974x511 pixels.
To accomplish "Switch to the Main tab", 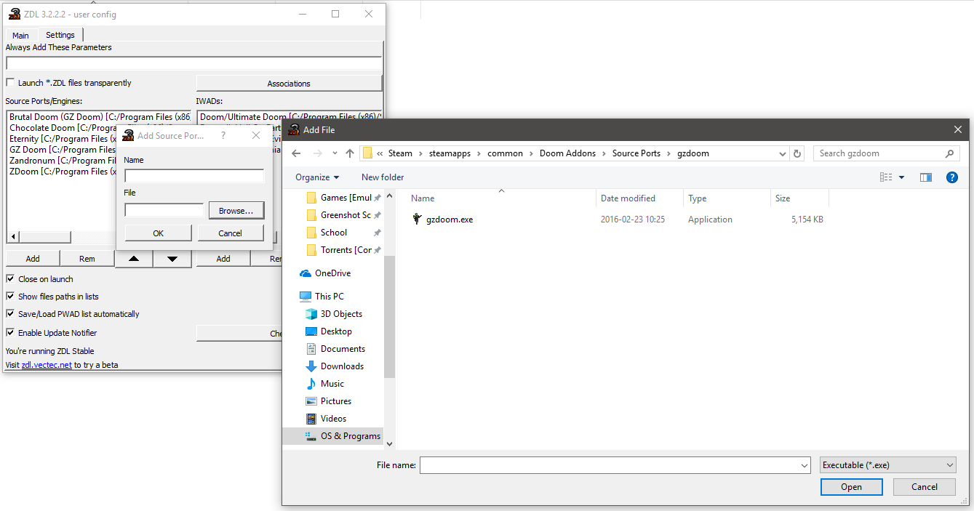I will pos(20,35).
